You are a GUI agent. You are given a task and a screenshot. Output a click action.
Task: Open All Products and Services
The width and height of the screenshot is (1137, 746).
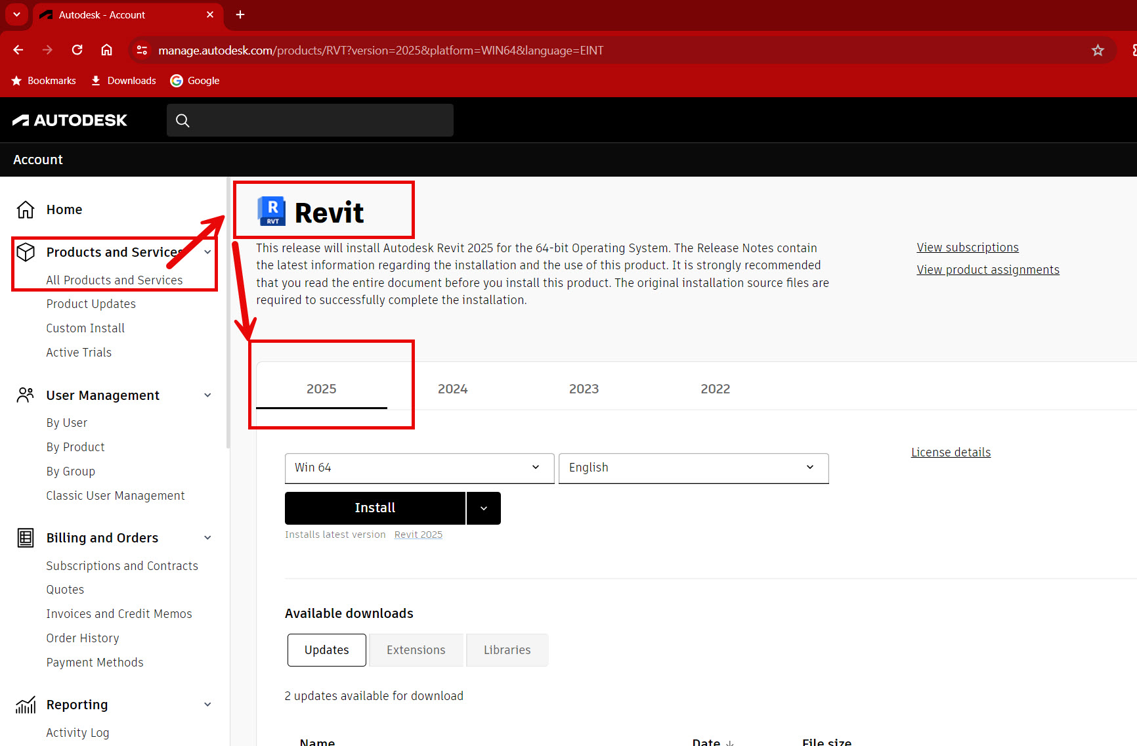(114, 280)
